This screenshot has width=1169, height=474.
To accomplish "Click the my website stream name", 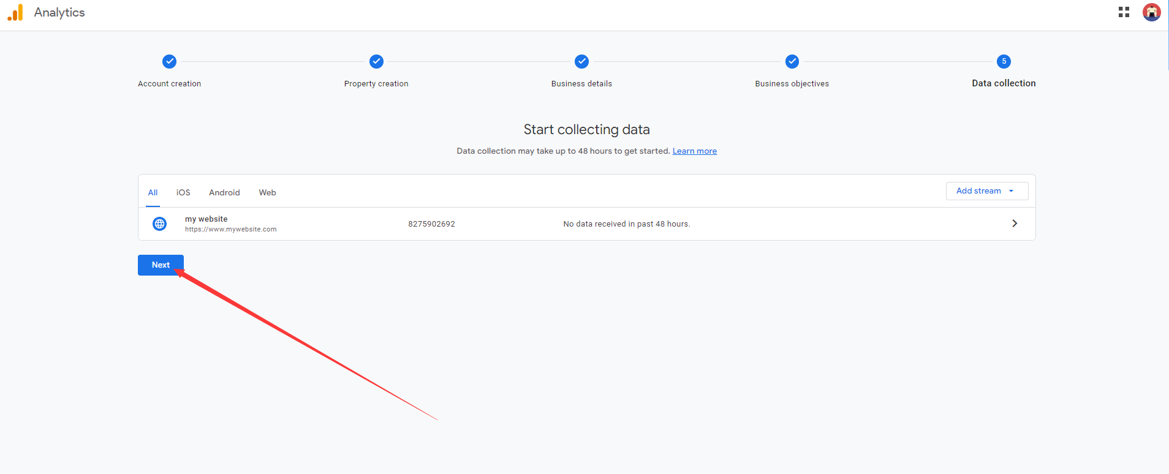I will pyautogui.click(x=206, y=219).
